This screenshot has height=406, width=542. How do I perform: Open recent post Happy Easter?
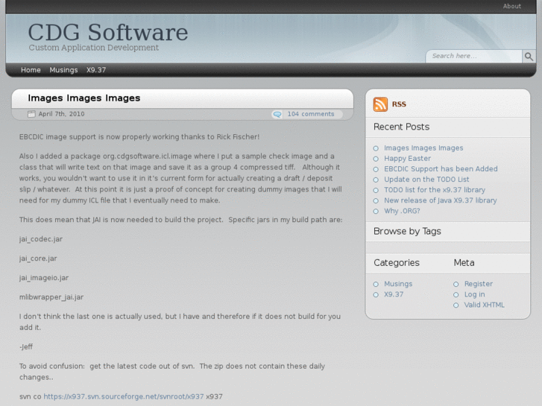tap(407, 158)
